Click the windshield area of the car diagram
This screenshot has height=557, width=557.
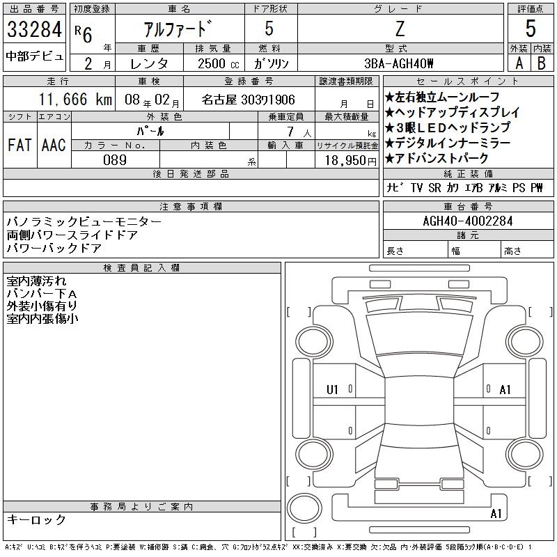(419, 335)
